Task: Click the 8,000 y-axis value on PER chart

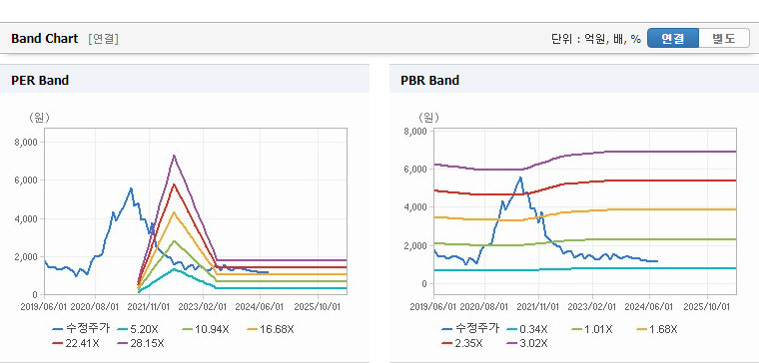Action: coord(27,142)
